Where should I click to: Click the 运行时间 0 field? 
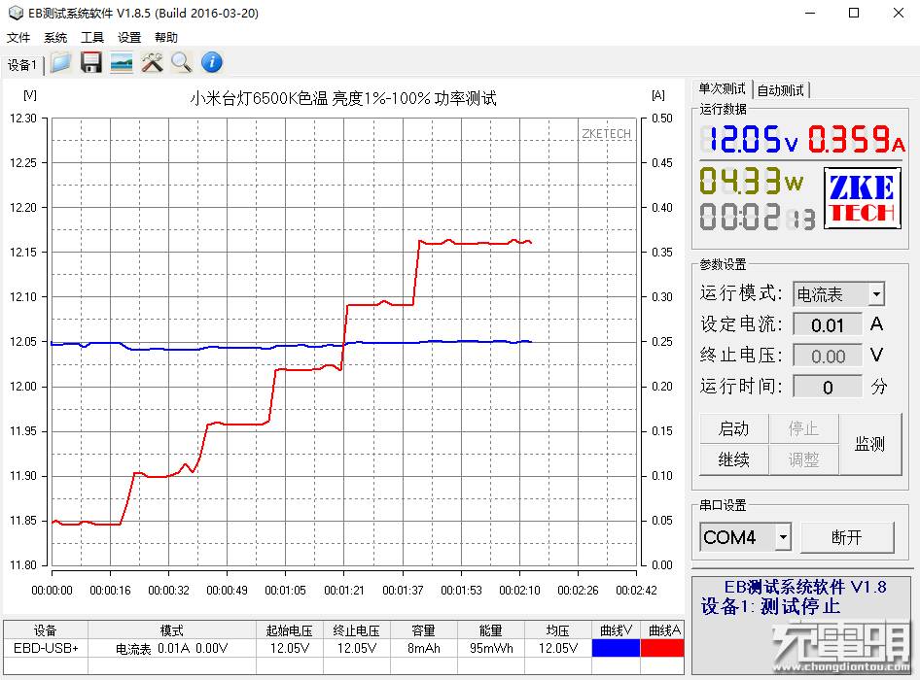828,387
